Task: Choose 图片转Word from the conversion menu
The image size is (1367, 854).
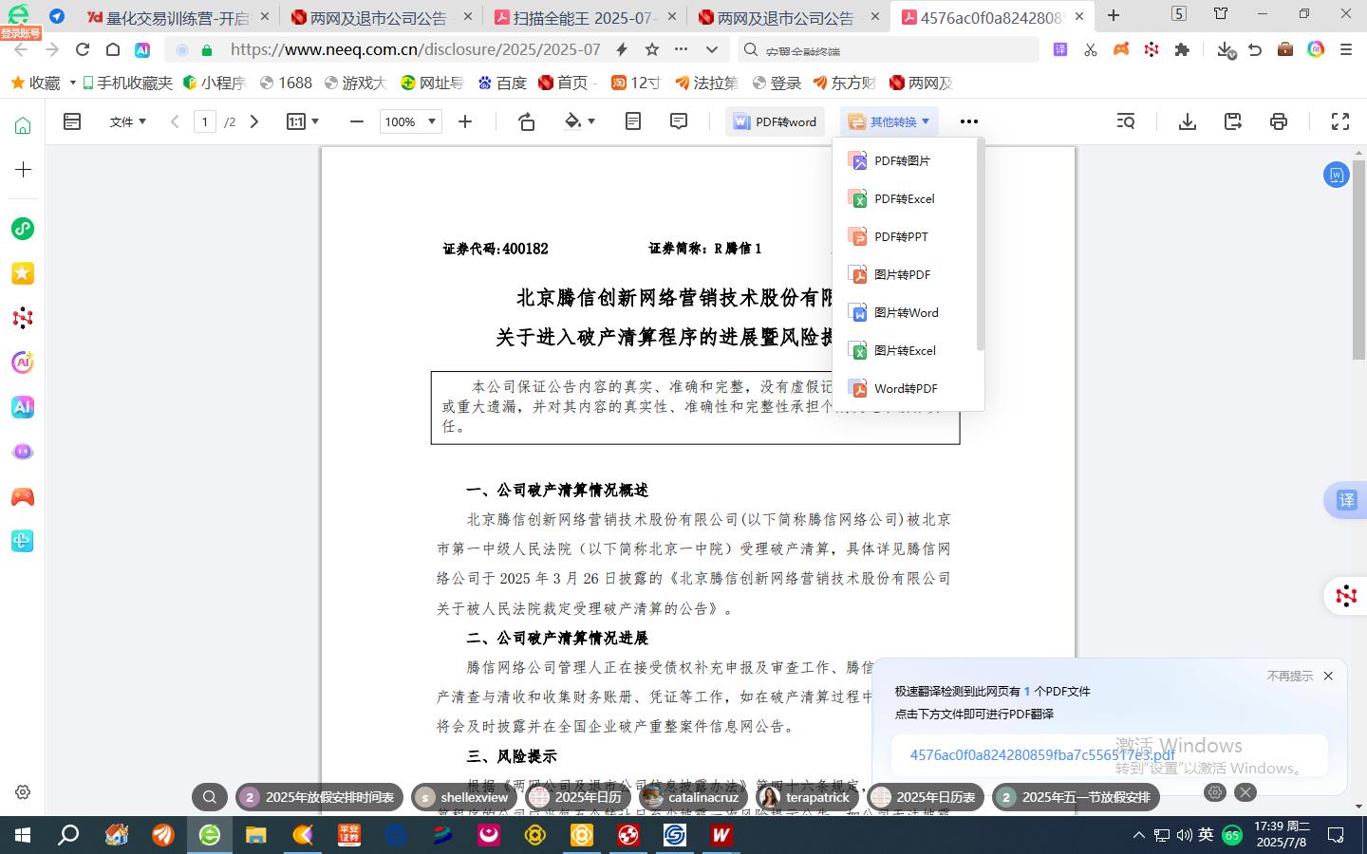Action: pos(906,313)
